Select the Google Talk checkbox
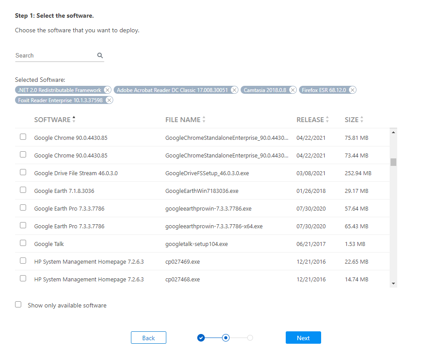 tap(23, 243)
